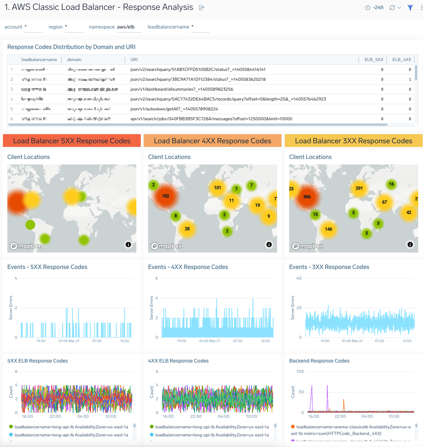Image resolution: width=423 pixels, height=447 pixels.
Task: Click the blue legend color dot in 4XX chart
Action: pos(151,435)
